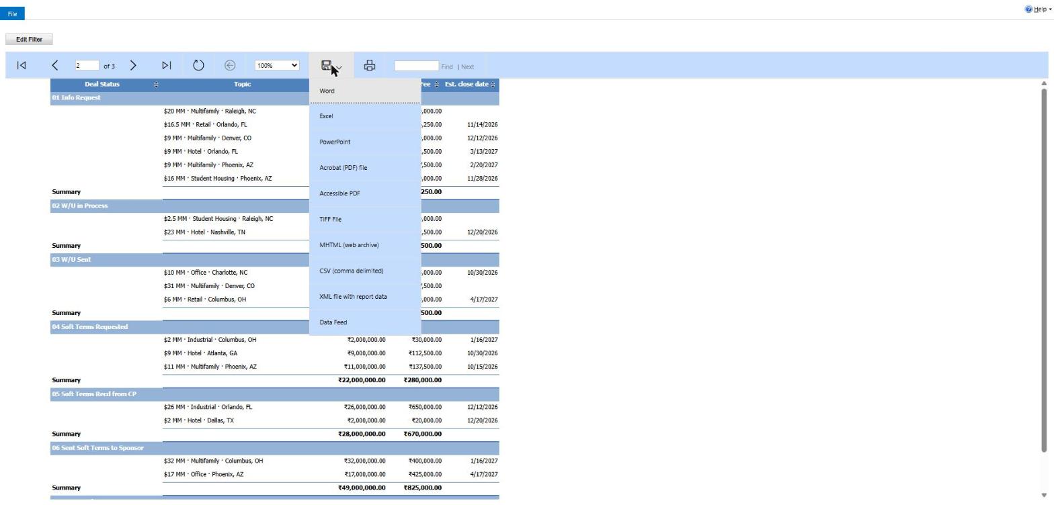Click $2 MM Hotel Dallas, TX topic
The height and width of the screenshot is (505, 1054).
[199, 420]
